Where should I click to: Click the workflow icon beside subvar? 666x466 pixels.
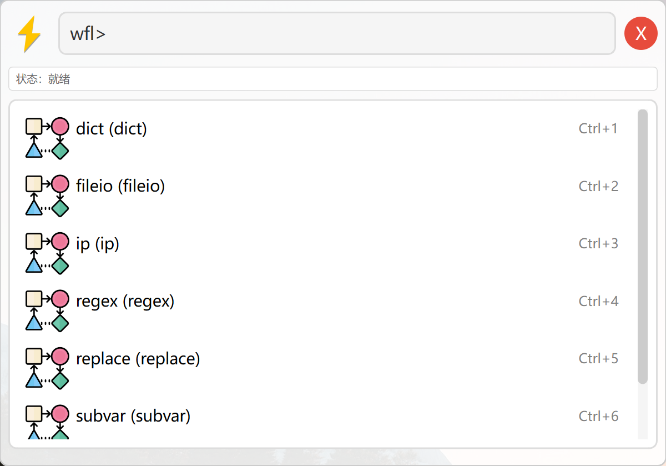click(x=47, y=422)
